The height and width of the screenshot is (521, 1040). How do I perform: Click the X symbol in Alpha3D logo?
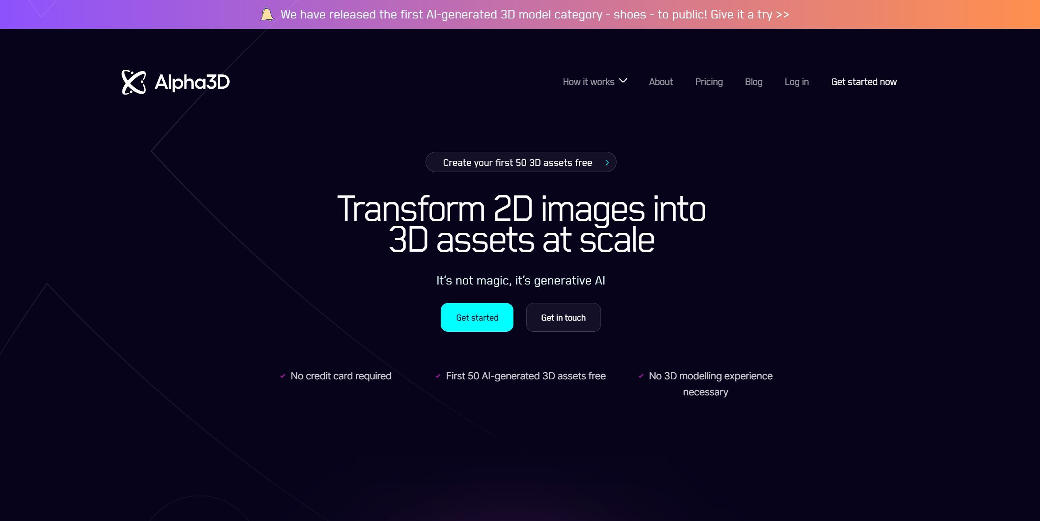click(x=133, y=82)
